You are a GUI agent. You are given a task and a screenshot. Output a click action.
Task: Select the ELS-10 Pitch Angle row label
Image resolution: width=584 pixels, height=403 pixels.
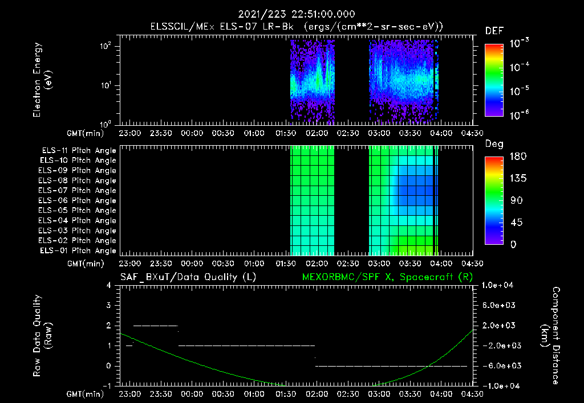78,161
